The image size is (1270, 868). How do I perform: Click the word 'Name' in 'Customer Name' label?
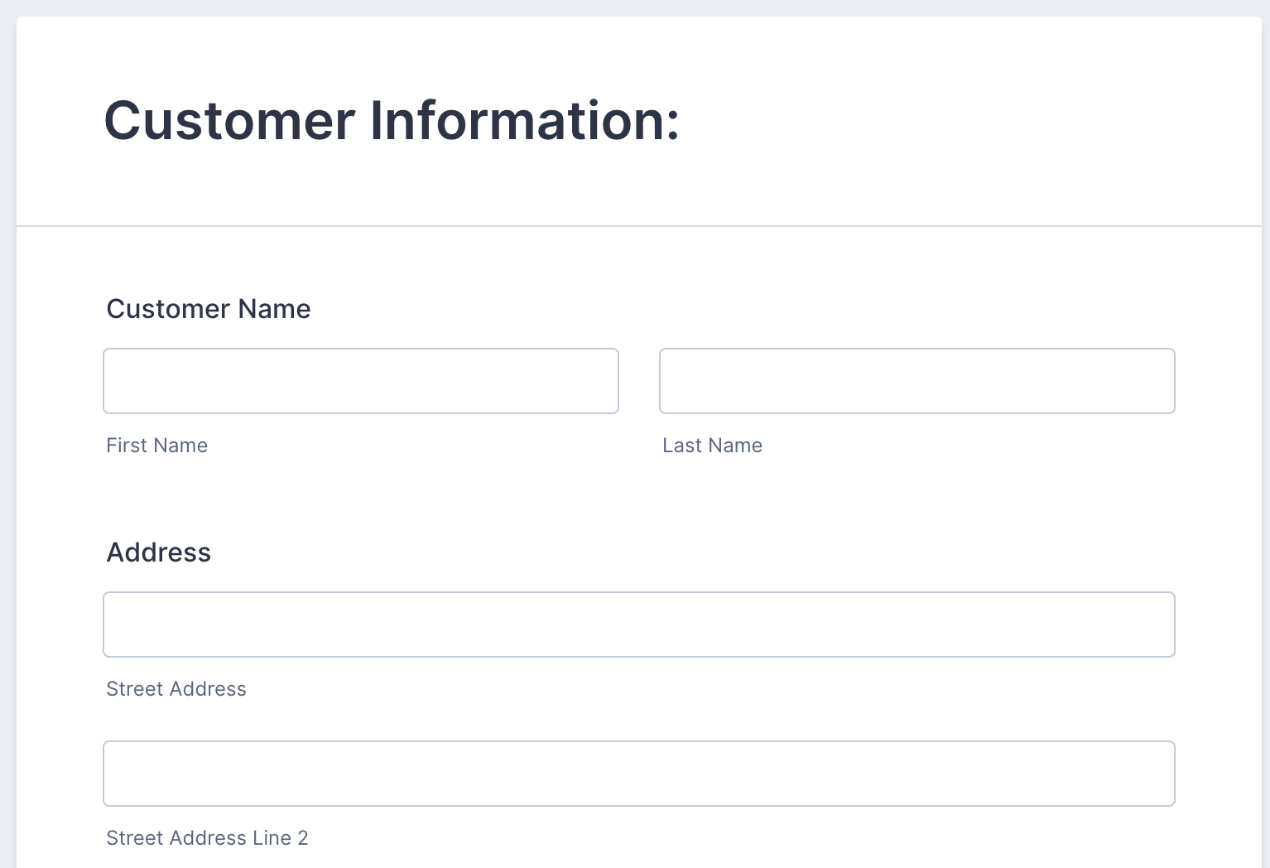[274, 309]
